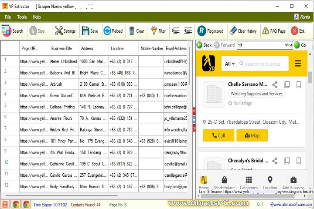Image resolution: width=314 pixels, height=209 pixels.
Task: Click the yellow Call button
Action: [218, 135]
